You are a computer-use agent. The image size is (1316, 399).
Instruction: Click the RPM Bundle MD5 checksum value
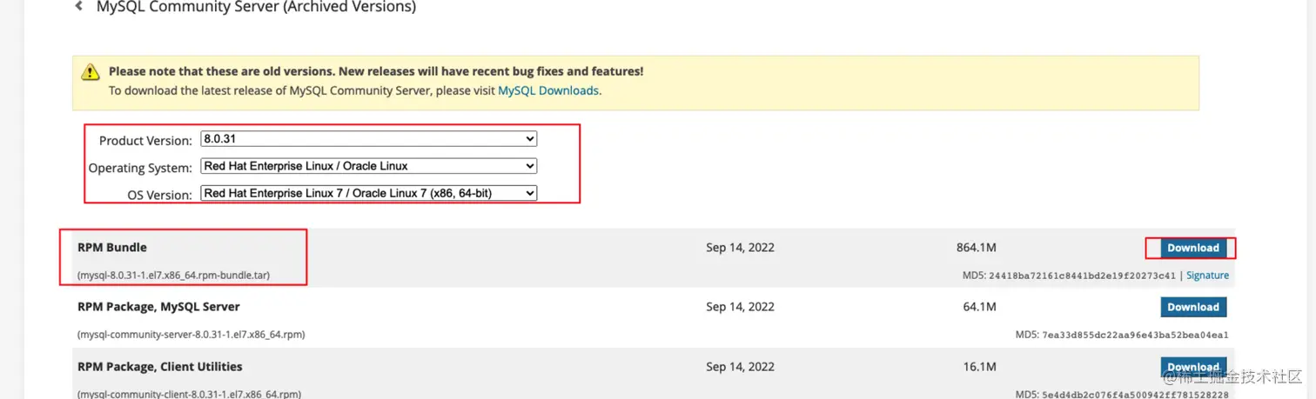[1082, 276]
